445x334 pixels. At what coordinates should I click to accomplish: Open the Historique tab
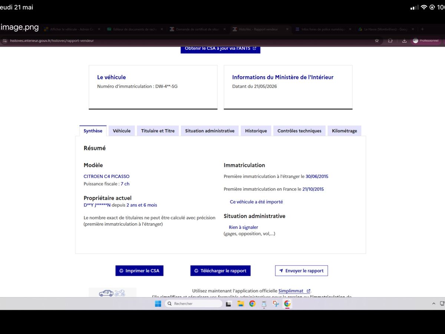pyautogui.click(x=256, y=131)
